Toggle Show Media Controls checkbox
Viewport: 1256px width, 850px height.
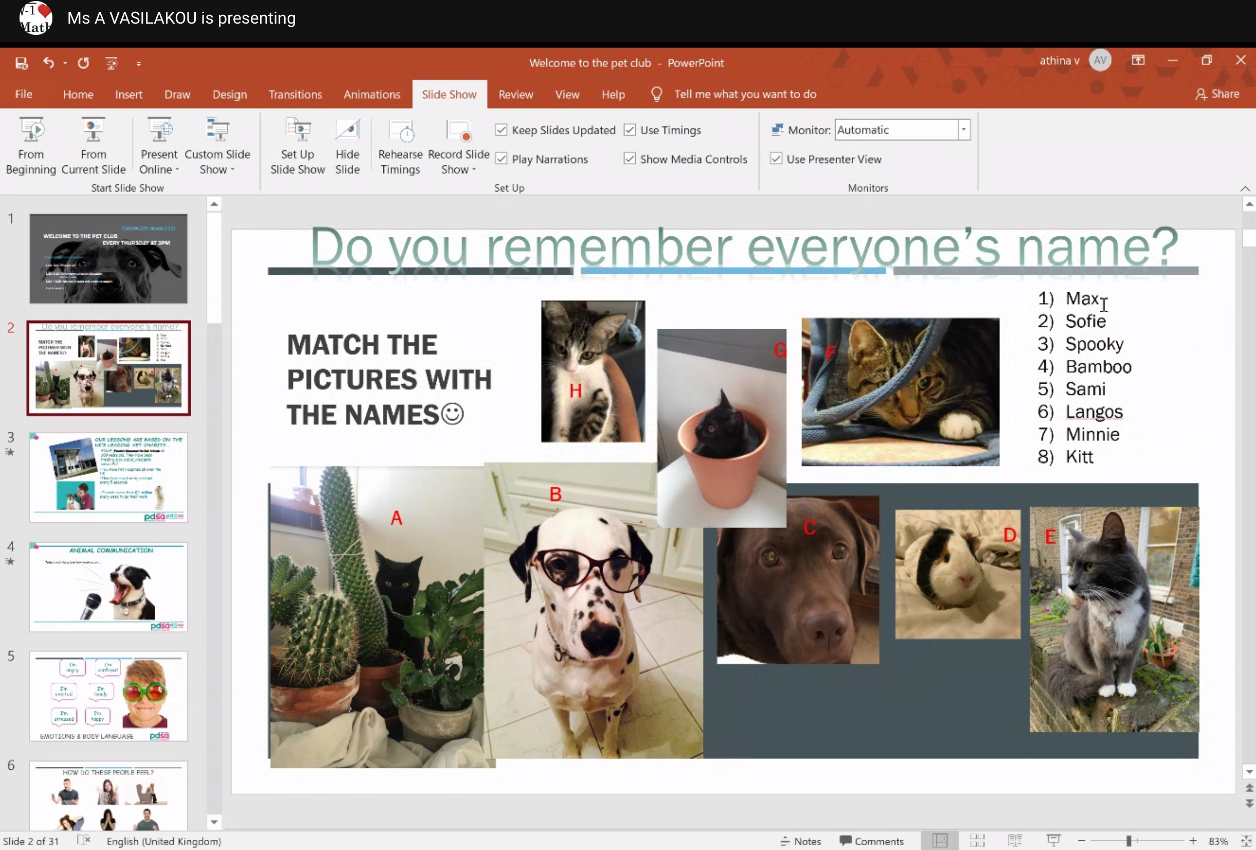(630, 159)
